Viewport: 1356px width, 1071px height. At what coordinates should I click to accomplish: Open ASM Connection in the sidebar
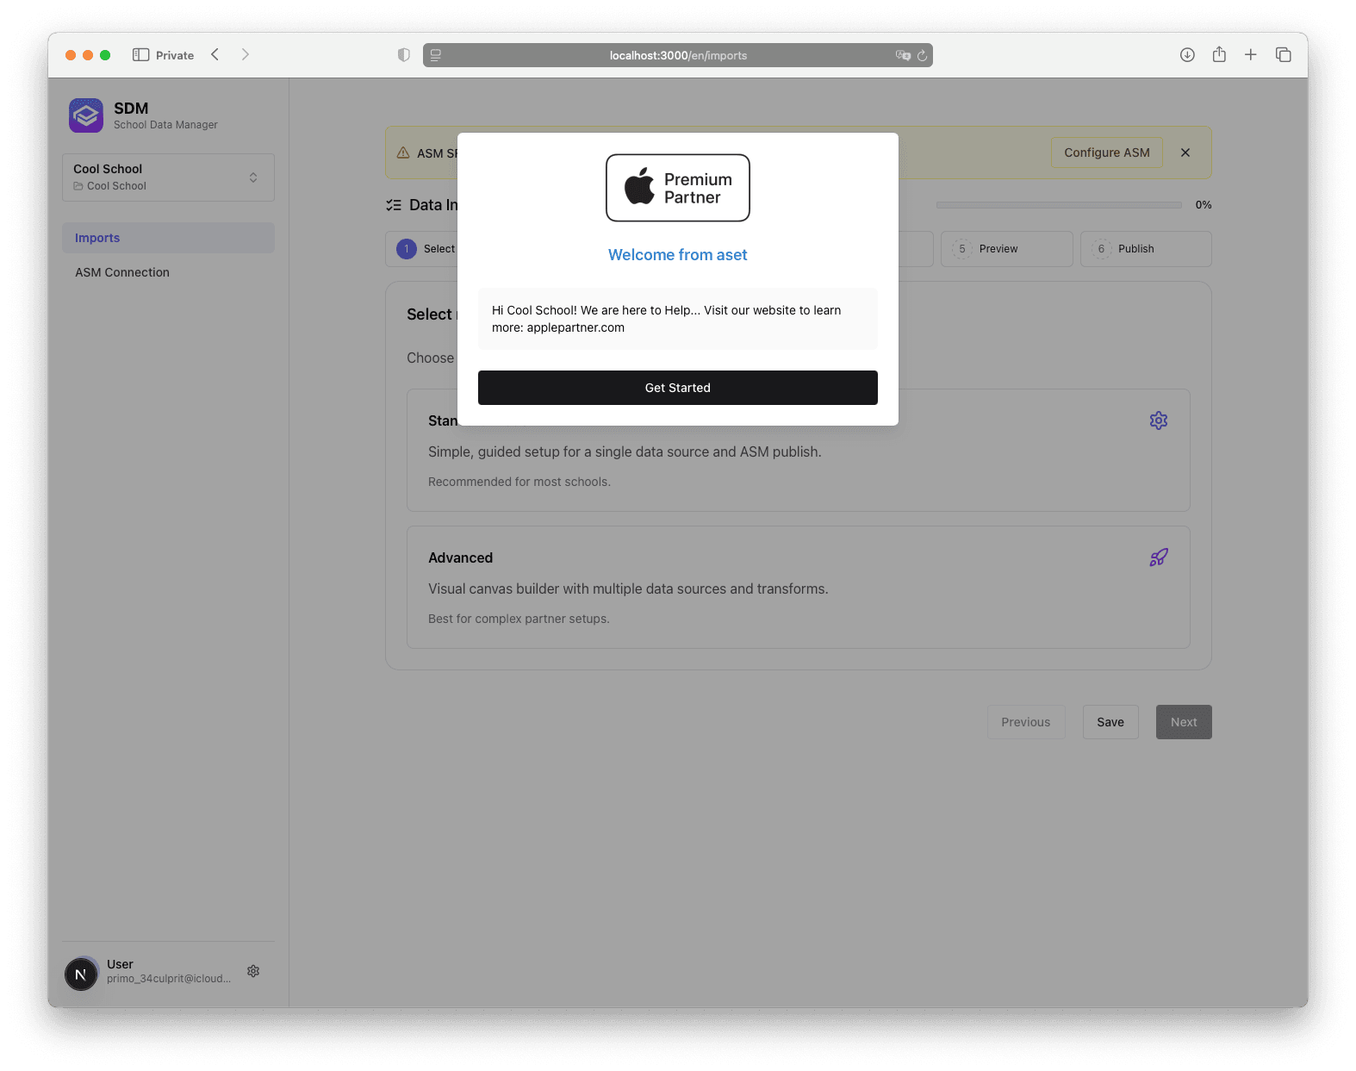click(x=168, y=272)
